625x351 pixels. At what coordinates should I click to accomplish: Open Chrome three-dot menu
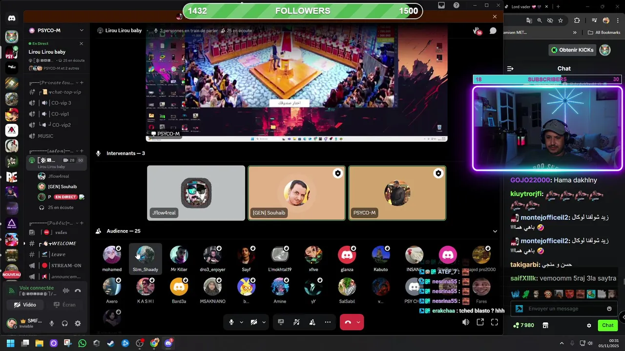point(618,20)
